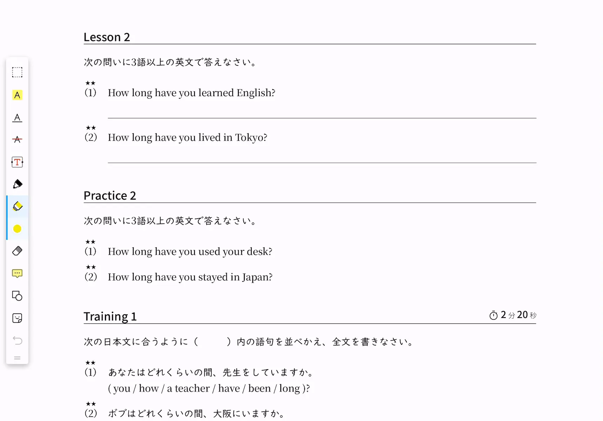Viewport: 603px width, 421px height.
Task: Open the yellow color swatch picker
Action: (17, 229)
